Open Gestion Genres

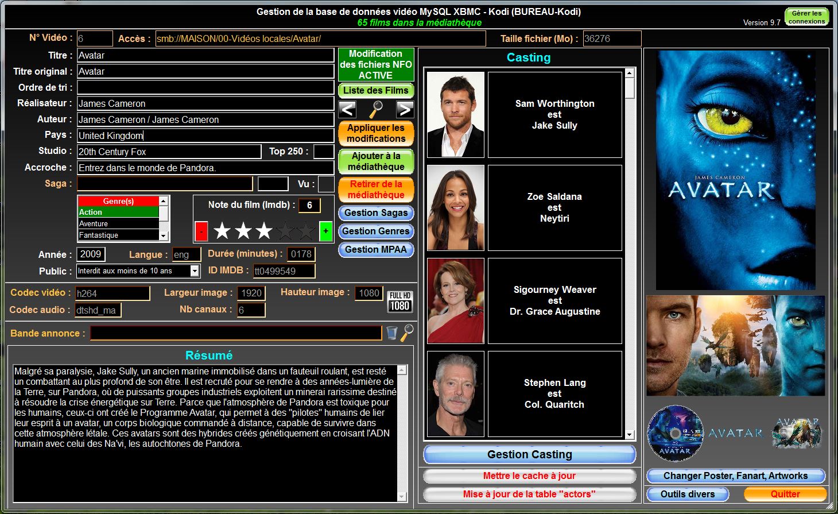point(376,231)
